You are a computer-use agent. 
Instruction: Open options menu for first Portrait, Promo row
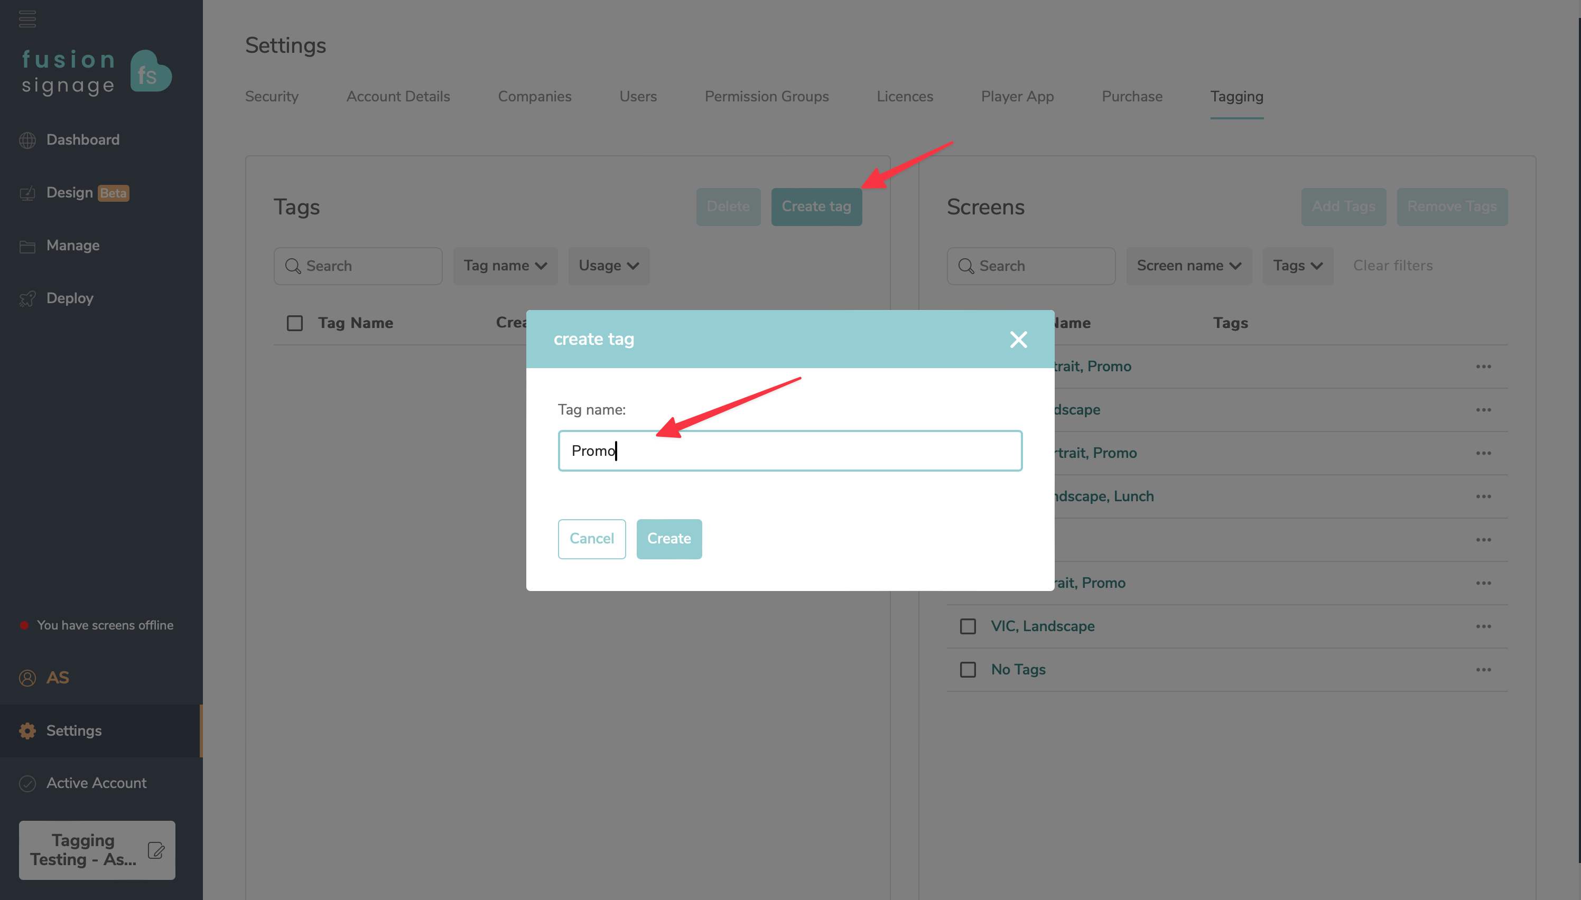1483,367
